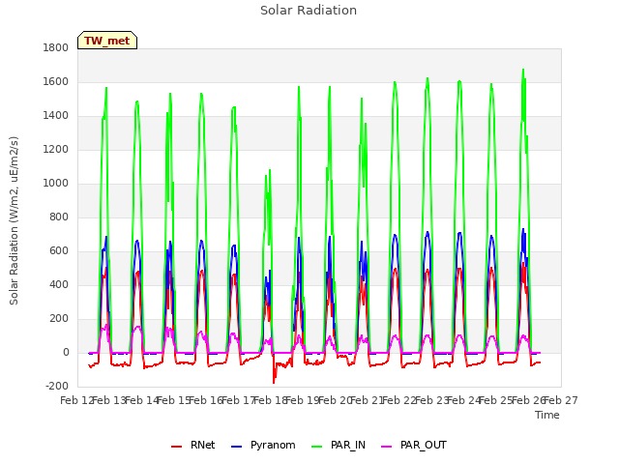Viewport: 619px width, 464px height.
Task: Click the Solar Radiation chart title
Action: tap(309, 11)
